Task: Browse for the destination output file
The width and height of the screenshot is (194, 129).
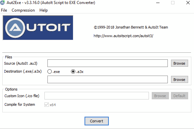Action: [x=179, y=80]
